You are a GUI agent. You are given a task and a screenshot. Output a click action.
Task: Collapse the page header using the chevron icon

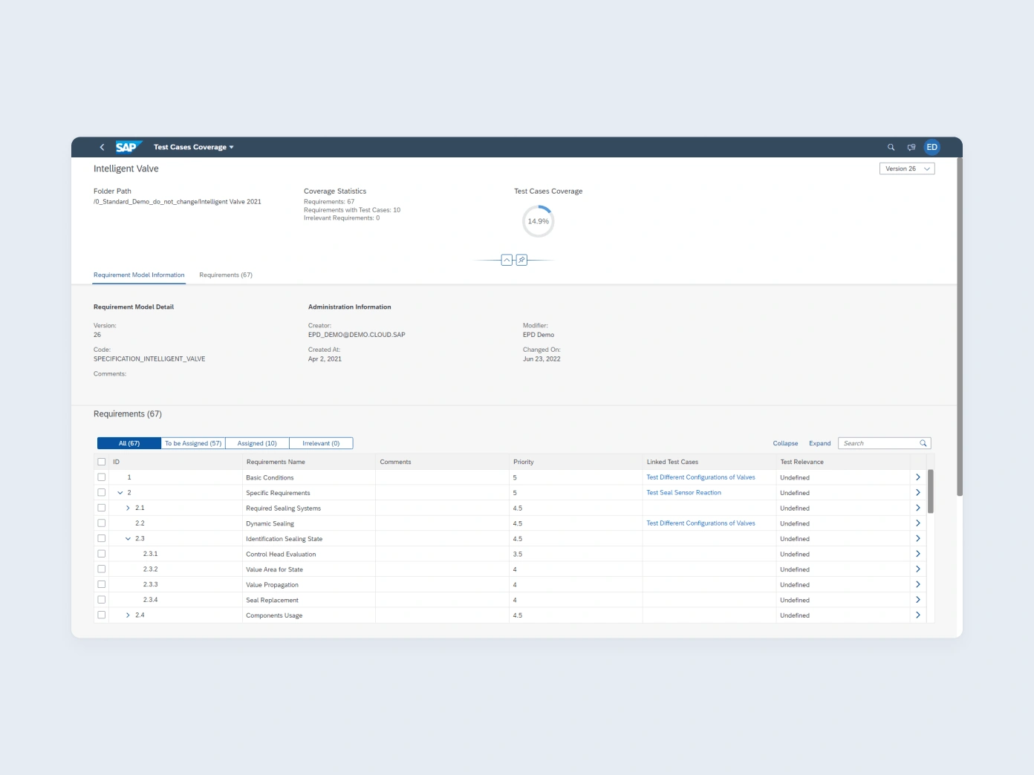coord(507,260)
